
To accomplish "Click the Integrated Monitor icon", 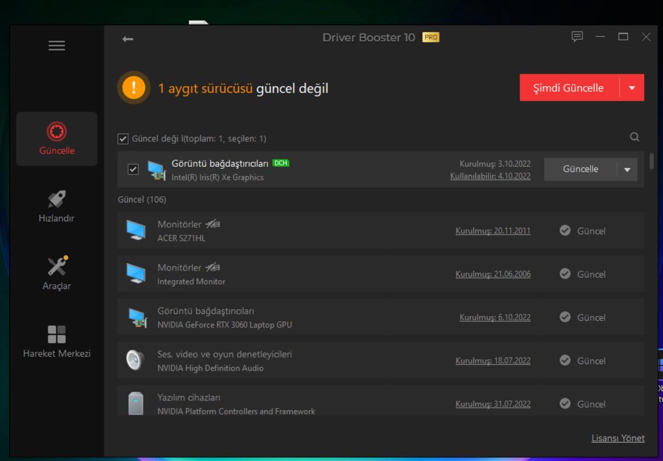I will [x=136, y=273].
